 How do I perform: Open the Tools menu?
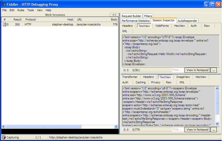click(x=31, y=10)
